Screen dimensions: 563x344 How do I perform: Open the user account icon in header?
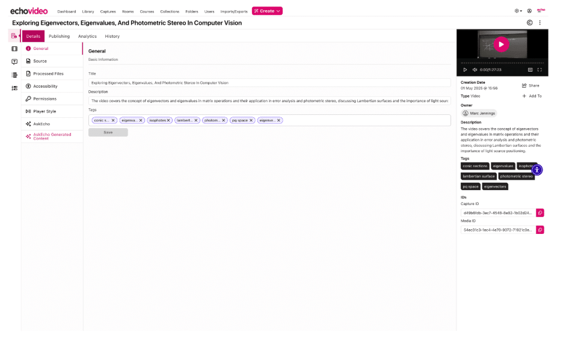click(x=529, y=11)
